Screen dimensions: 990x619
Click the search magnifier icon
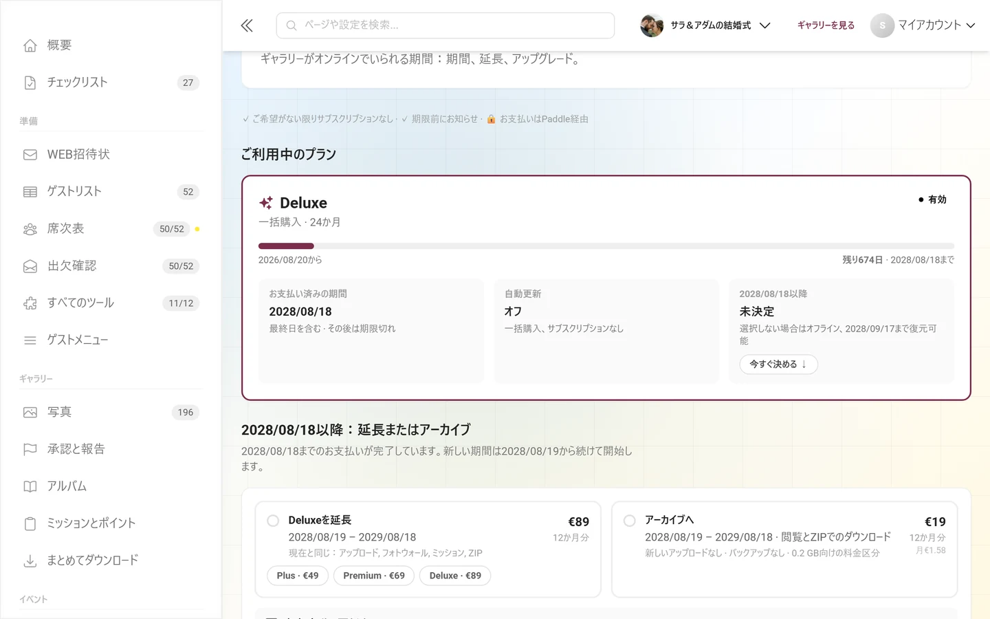291,25
